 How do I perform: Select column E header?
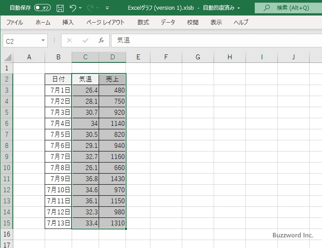138,57
